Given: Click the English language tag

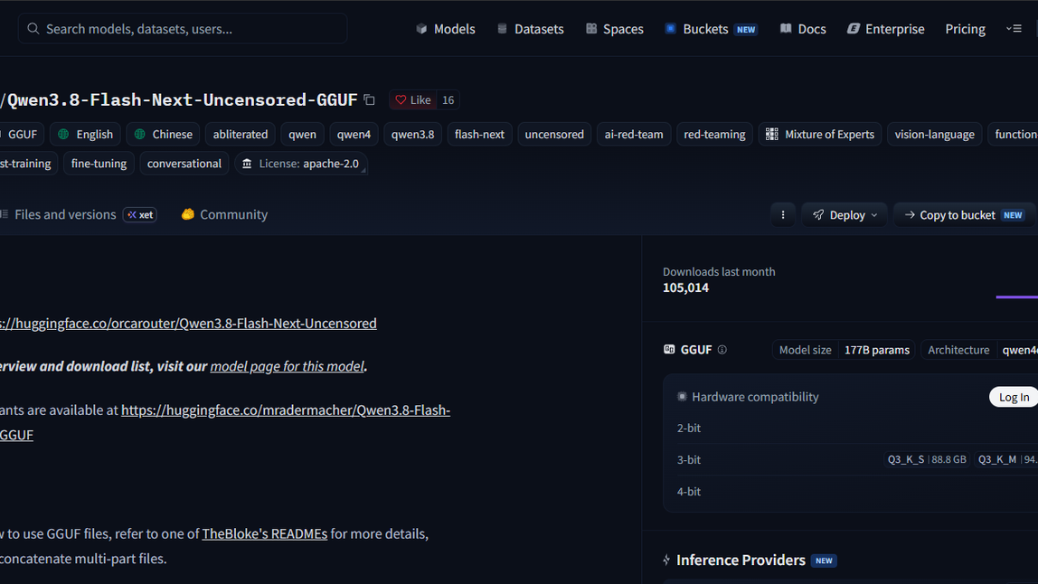Looking at the screenshot, I should pyautogui.click(x=85, y=135).
